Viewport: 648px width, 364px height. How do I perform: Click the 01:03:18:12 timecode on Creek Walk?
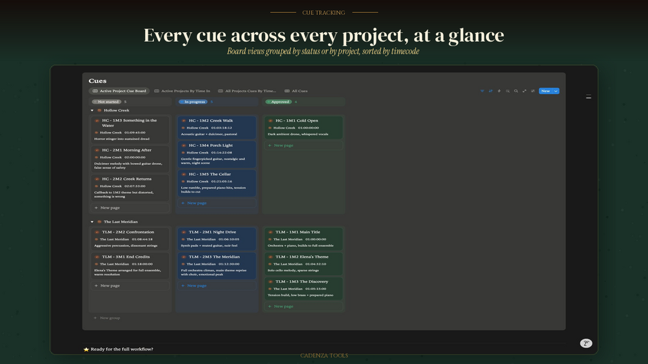222,128
